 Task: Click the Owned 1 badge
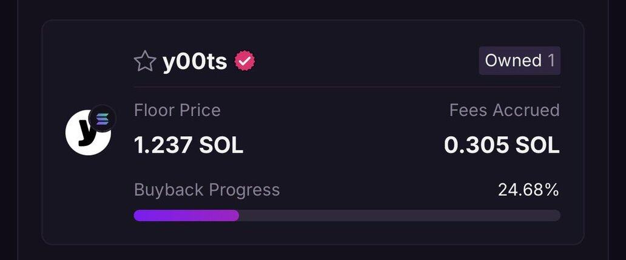[x=519, y=61]
